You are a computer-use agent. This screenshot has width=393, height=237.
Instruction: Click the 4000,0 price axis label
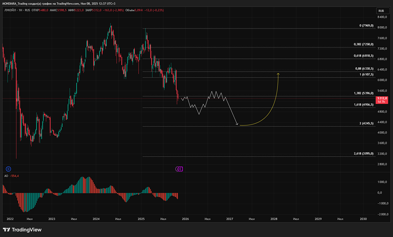point(382,133)
